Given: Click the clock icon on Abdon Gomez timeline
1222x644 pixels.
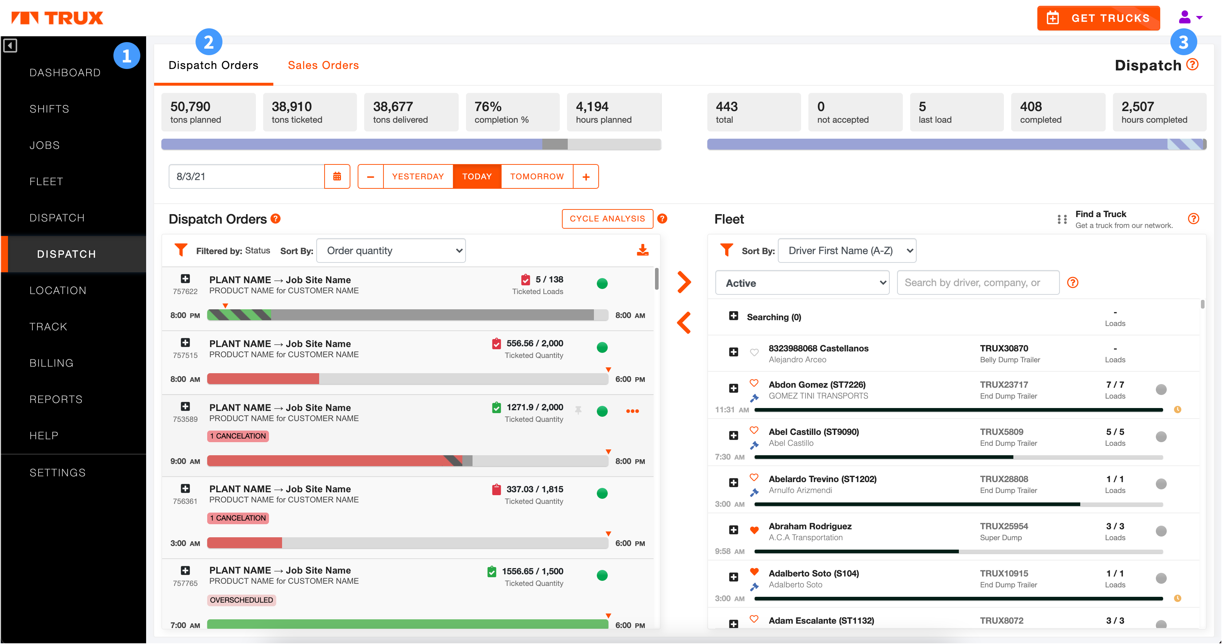Looking at the screenshot, I should click(1177, 409).
